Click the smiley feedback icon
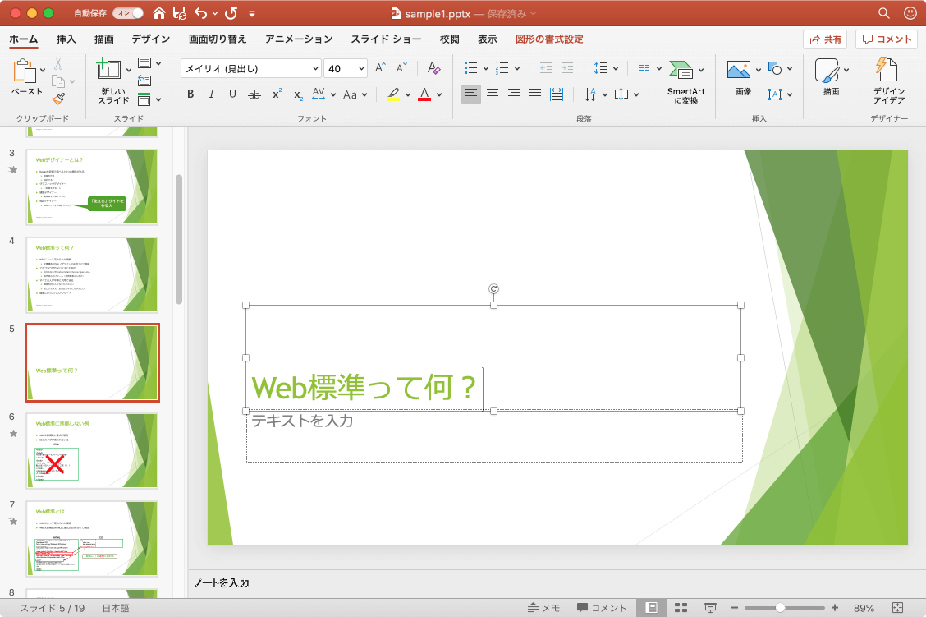This screenshot has width=926, height=617. [910, 13]
